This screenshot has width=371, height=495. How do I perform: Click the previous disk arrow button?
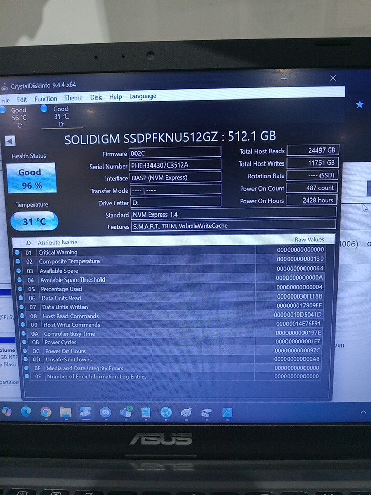10,141
